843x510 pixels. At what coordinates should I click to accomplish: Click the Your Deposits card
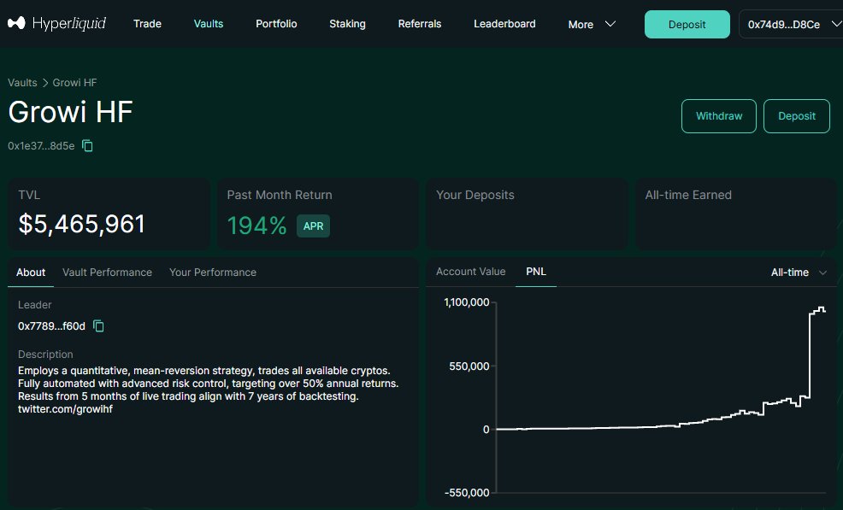[527, 214]
